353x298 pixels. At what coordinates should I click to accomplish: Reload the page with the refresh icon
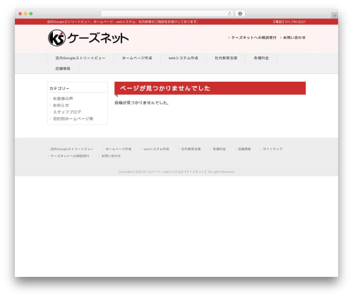point(229,13)
